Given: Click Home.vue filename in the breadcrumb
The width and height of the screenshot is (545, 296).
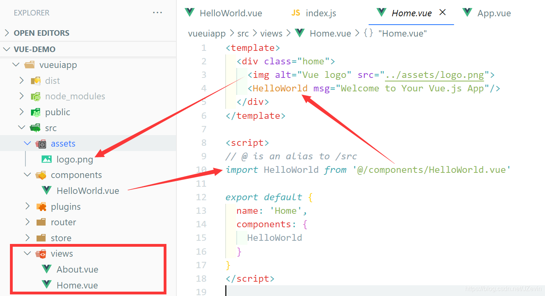Looking at the screenshot, I should [x=330, y=33].
